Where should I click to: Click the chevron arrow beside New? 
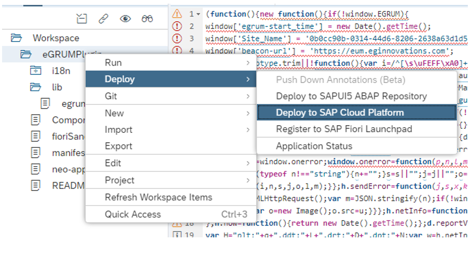(x=248, y=113)
